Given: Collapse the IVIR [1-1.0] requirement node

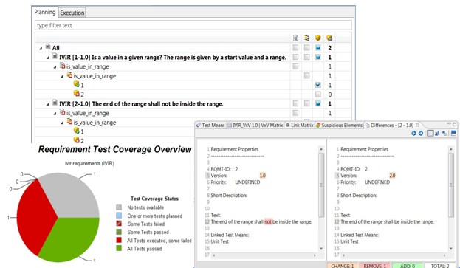Looking at the screenshot, I should [x=48, y=58].
